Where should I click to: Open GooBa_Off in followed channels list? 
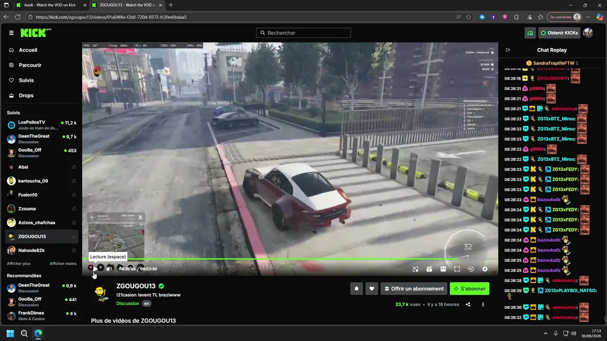pos(42,153)
